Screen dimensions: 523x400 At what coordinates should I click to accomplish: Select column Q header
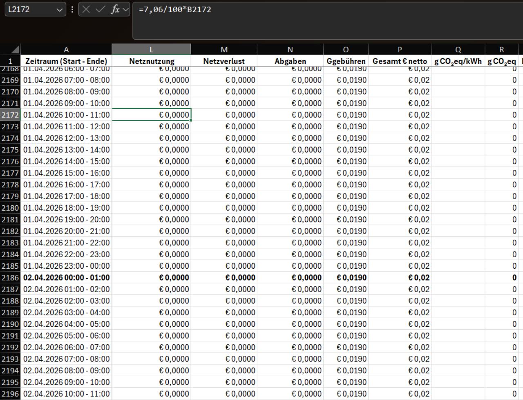[458, 49]
